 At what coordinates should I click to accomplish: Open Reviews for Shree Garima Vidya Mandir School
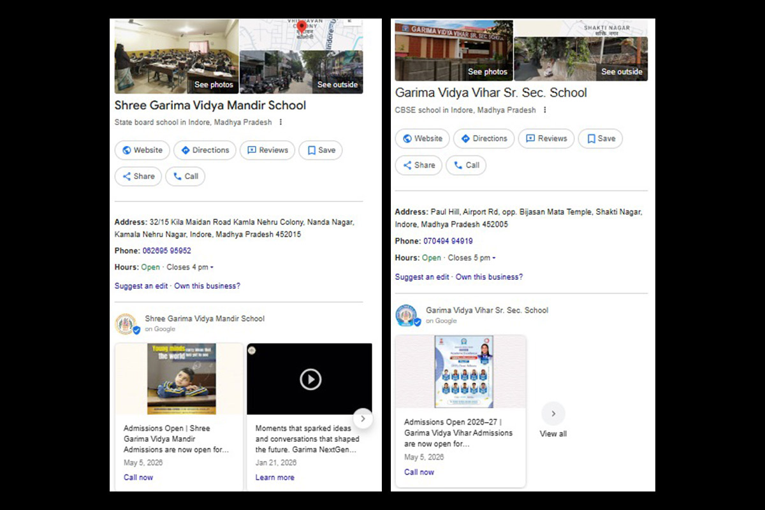click(x=267, y=150)
